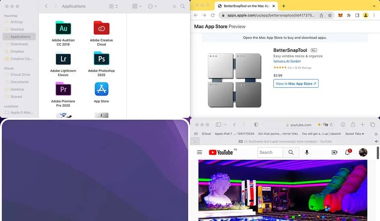Select Documents in the Finder sidebar

(19, 82)
